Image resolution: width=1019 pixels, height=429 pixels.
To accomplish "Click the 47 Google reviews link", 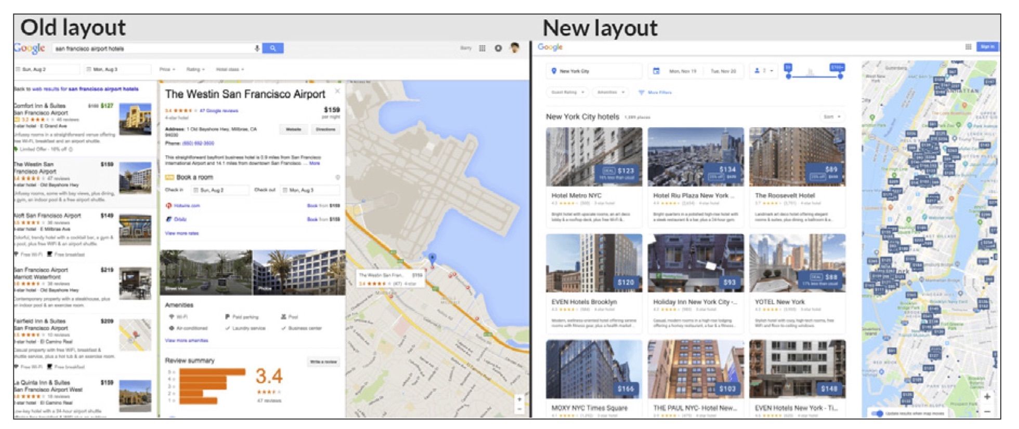I will [219, 111].
